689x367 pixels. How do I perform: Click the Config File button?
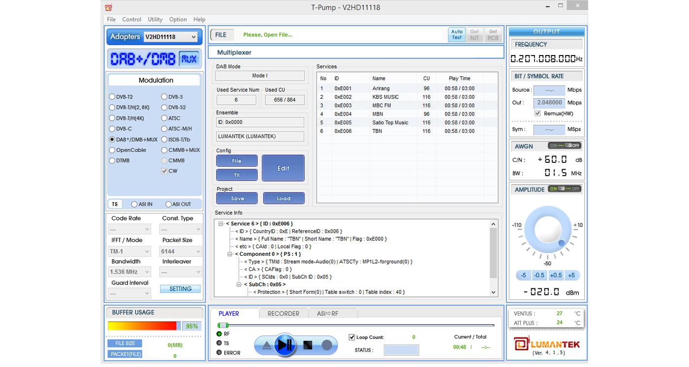(x=237, y=161)
